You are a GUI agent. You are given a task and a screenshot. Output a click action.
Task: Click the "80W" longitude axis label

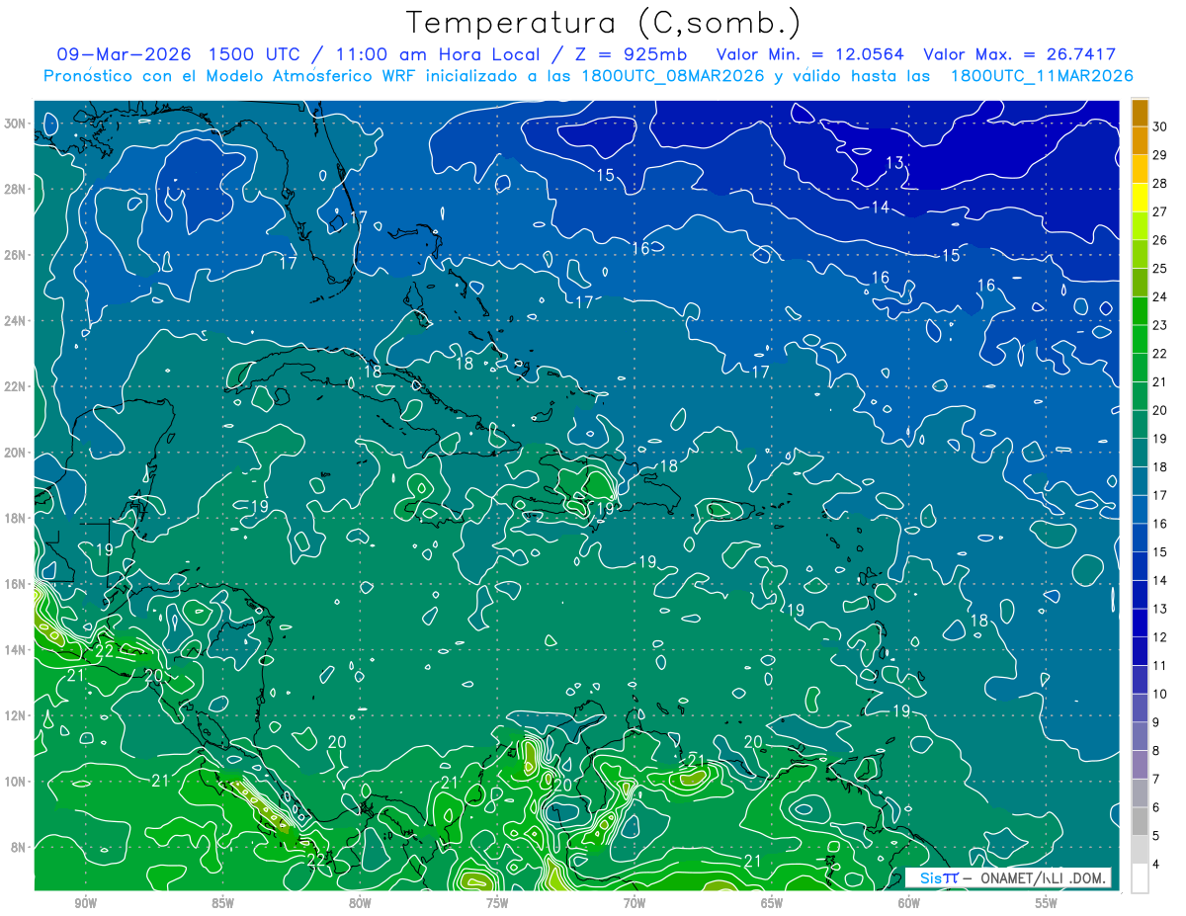[360, 903]
